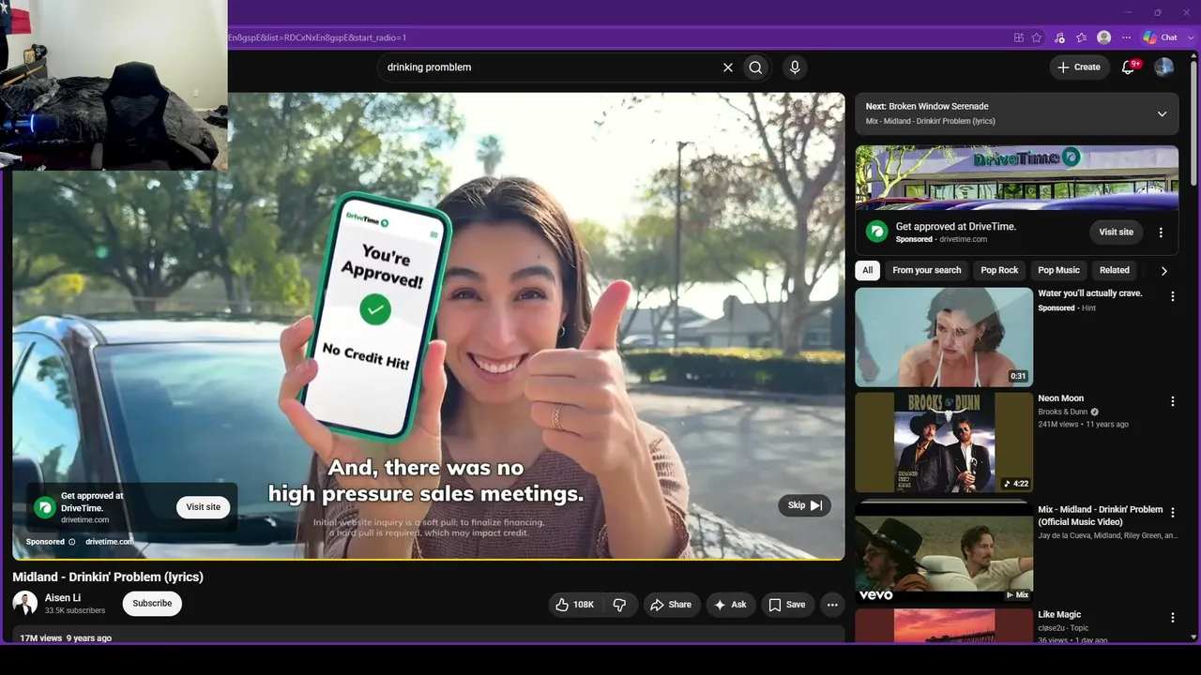Show more filter chips with right arrow

click(1163, 271)
